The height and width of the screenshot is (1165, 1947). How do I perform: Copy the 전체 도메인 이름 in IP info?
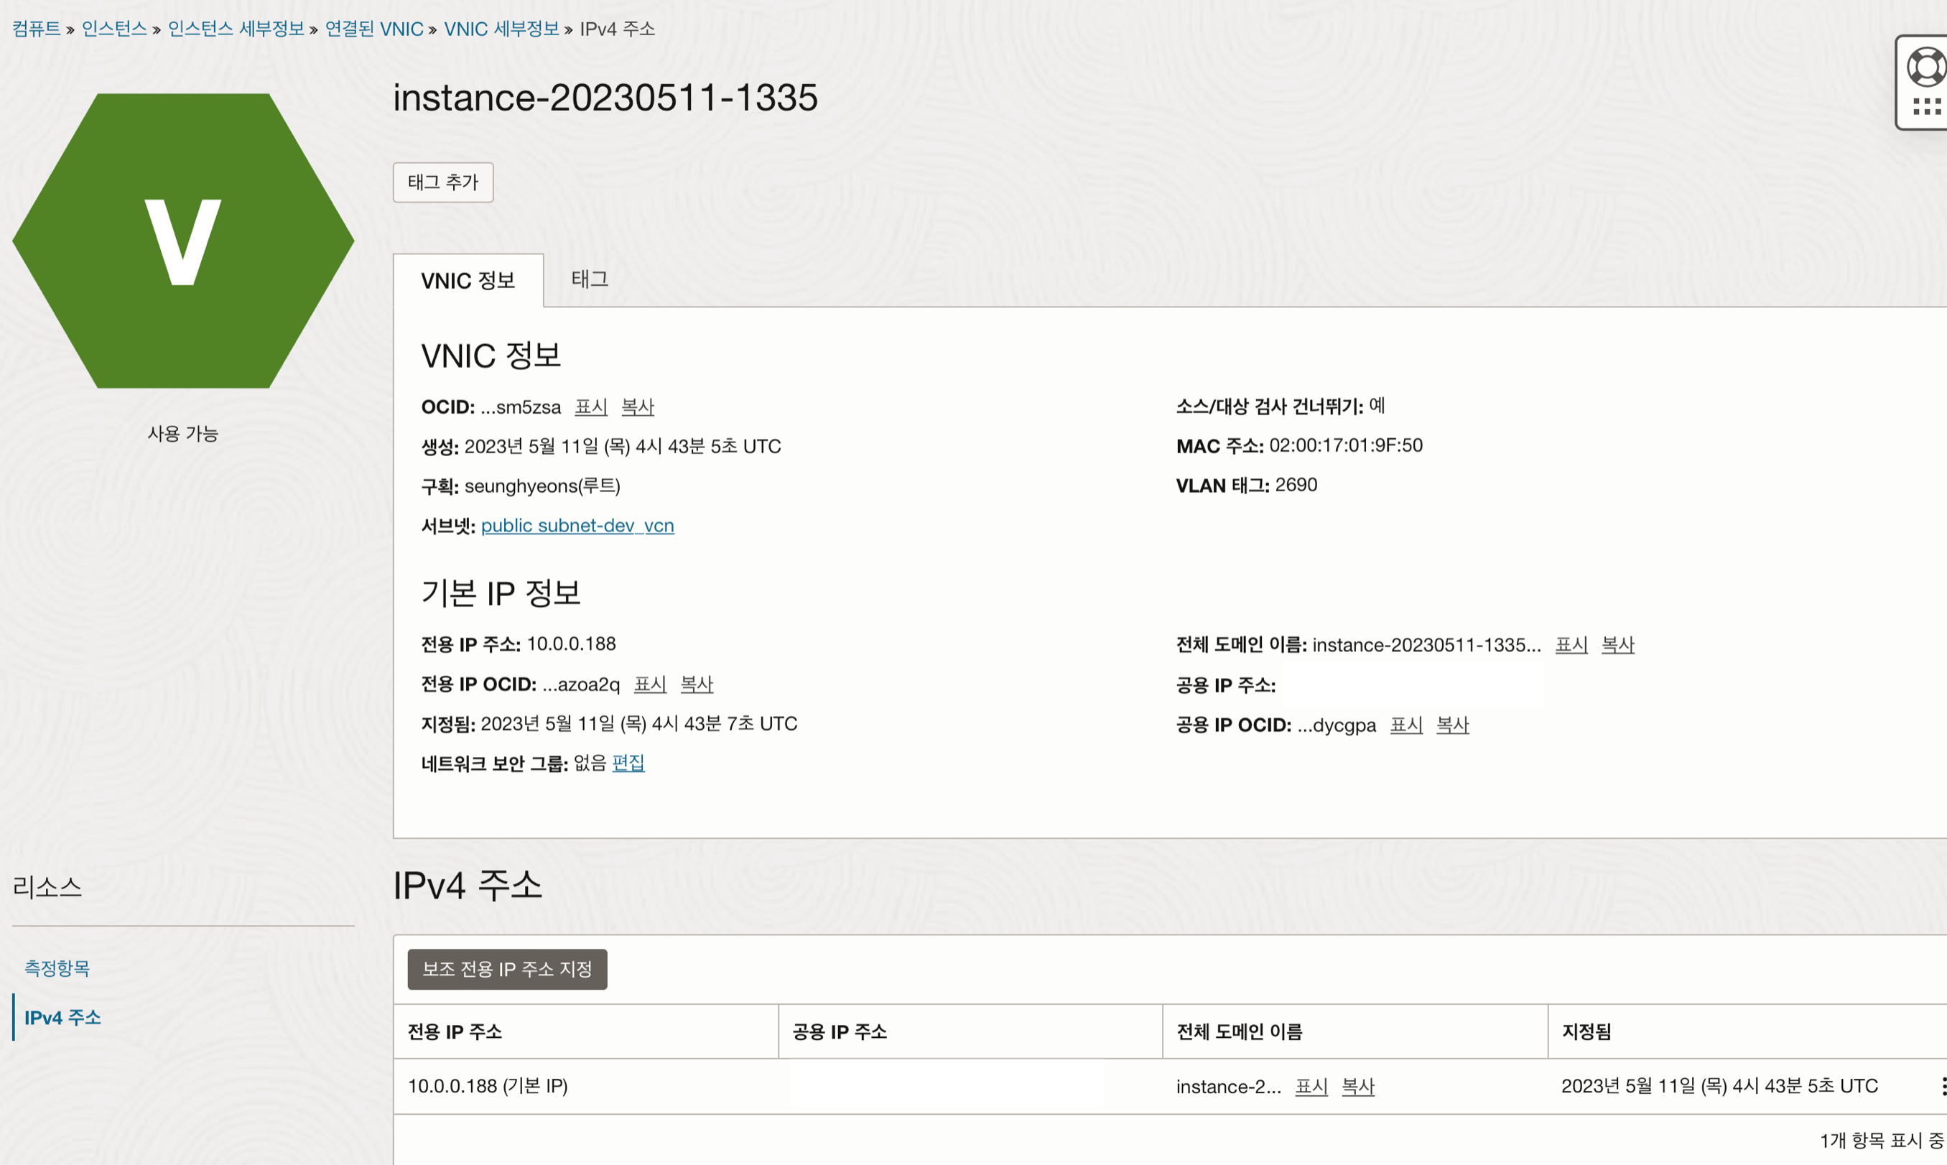(1617, 644)
